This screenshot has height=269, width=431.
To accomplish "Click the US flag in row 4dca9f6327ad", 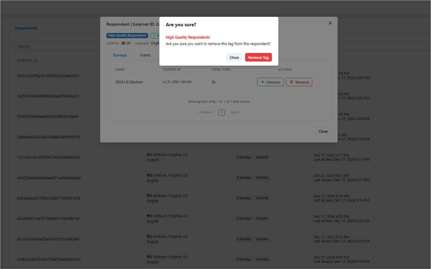I will pyautogui.click(x=149, y=216).
